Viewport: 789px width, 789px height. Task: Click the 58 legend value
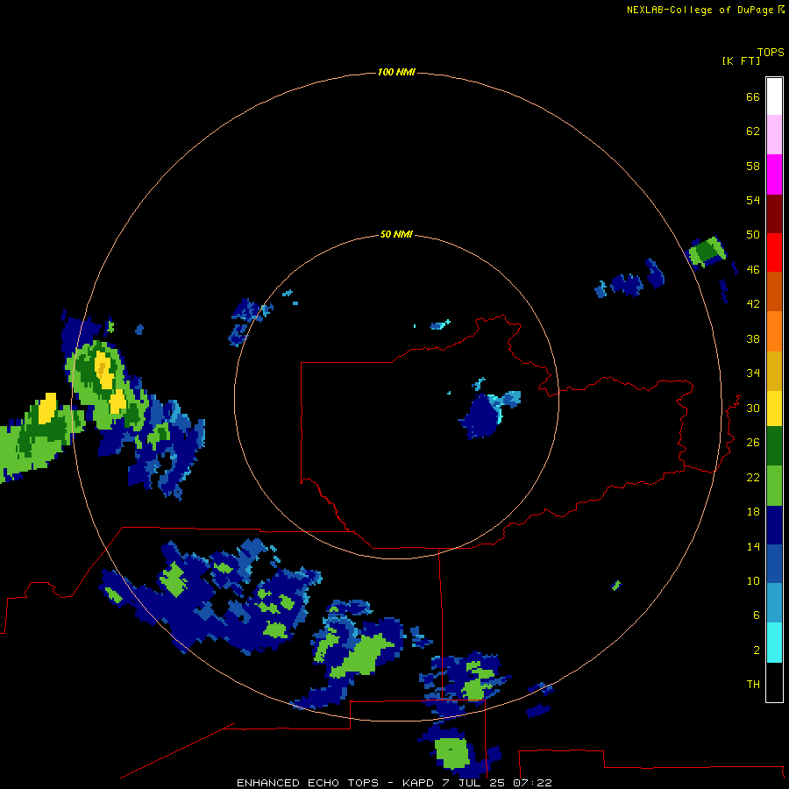[x=753, y=166]
